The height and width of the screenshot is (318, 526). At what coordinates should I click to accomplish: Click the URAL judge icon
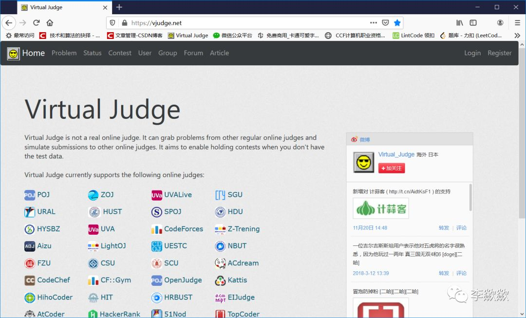click(30, 212)
